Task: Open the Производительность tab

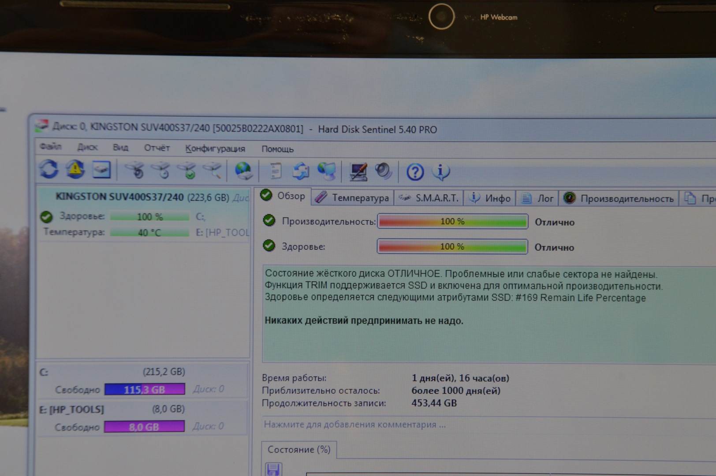Action: click(x=619, y=199)
